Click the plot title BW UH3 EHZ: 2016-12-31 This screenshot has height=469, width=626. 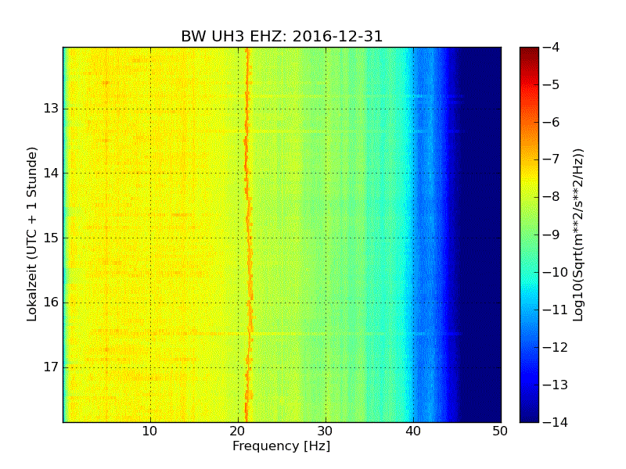pos(282,36)
